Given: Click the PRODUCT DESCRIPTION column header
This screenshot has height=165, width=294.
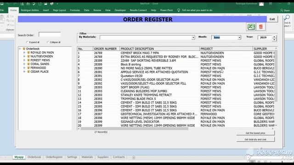Looking at the screenshot, I should point(159,49).
